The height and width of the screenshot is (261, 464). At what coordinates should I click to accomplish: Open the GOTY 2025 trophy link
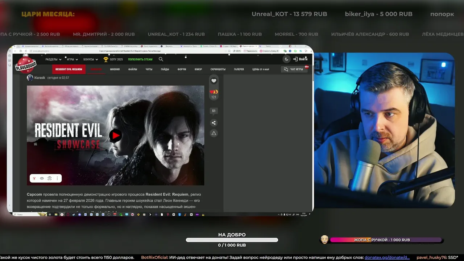(113, 59)
